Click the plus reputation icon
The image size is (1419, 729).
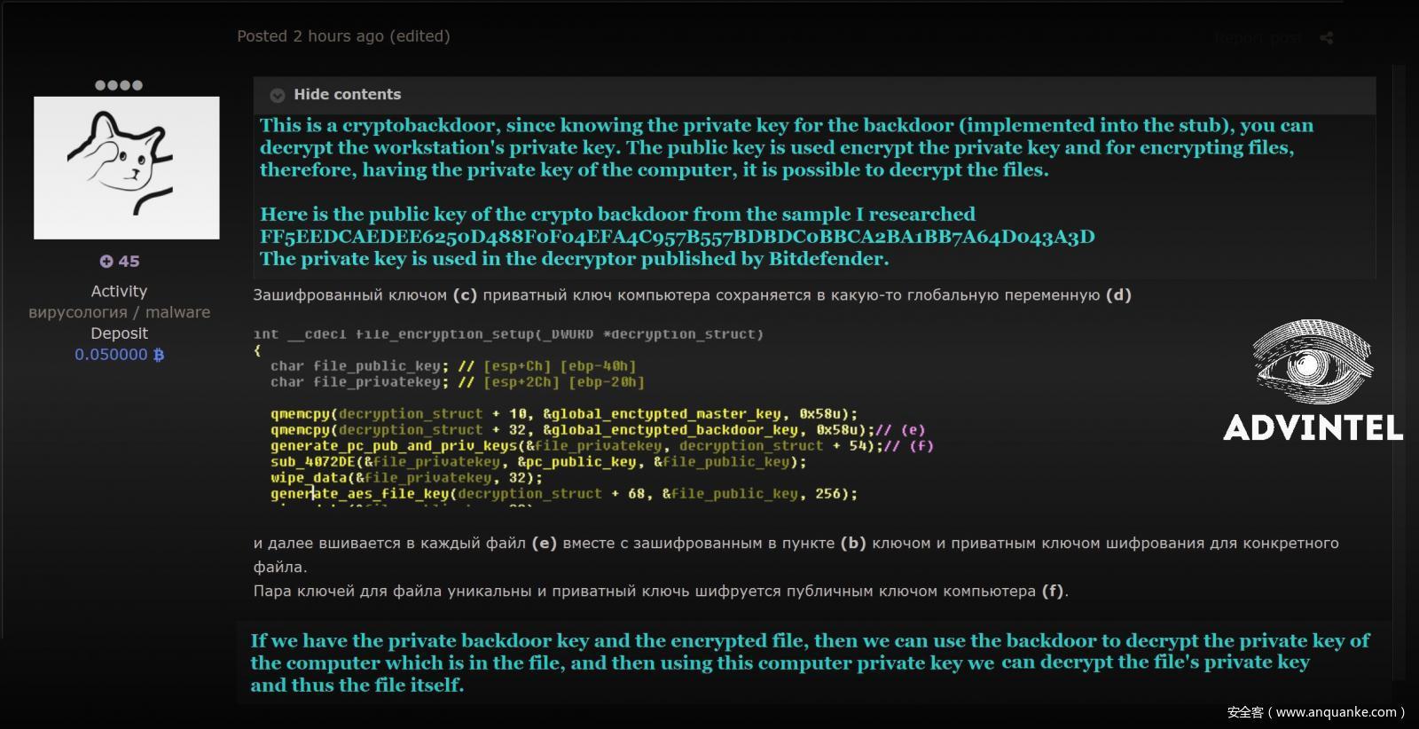(x=106, y=262)
